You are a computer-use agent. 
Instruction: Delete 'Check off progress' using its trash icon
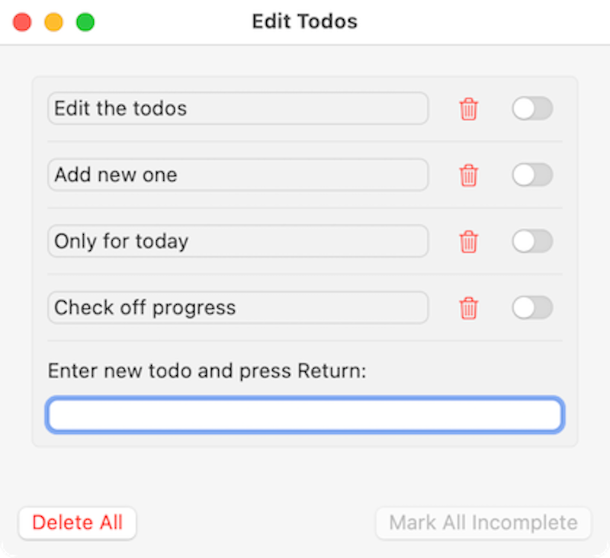[469, 309]
